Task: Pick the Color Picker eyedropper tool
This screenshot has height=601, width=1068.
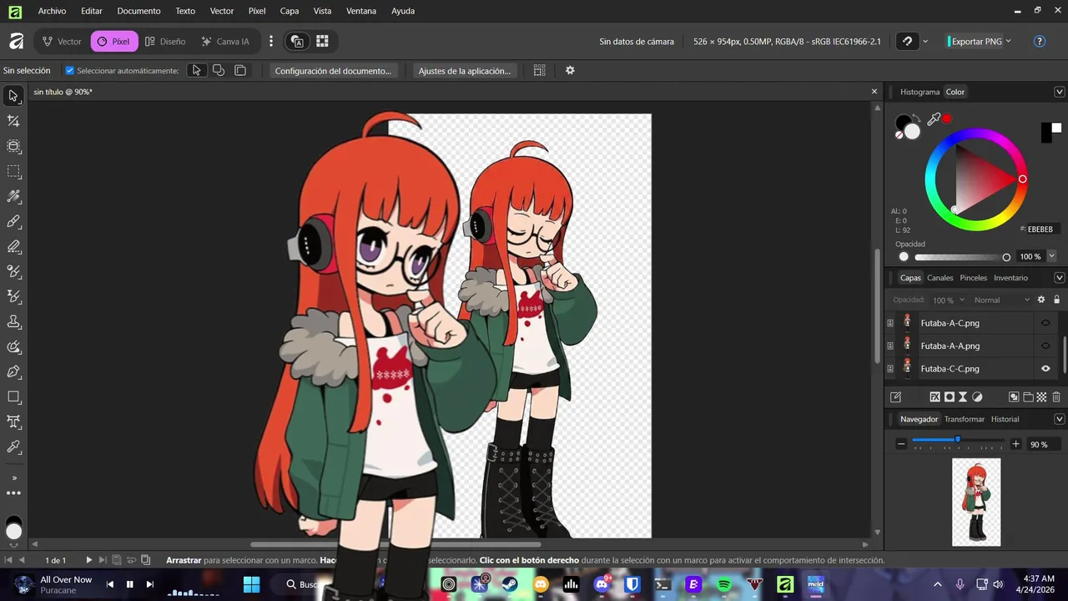Action: pyautogui.click(x=13, y=447)
